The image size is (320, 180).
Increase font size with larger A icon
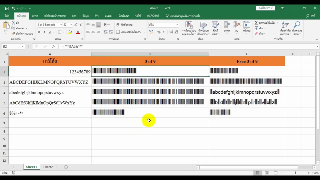76,25
